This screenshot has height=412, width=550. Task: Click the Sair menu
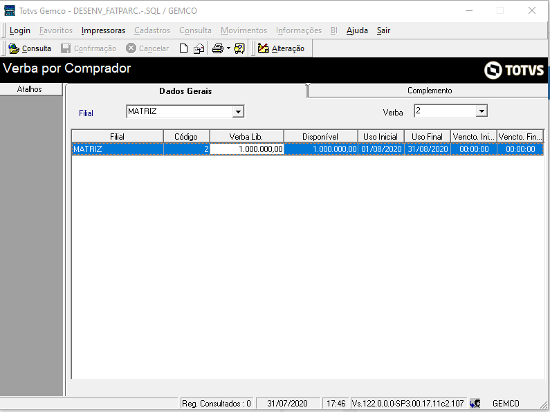383,30
